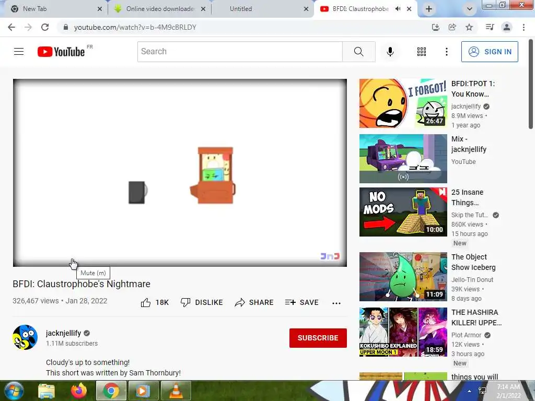Share this page via the toolbar icon

pos(452,27)
